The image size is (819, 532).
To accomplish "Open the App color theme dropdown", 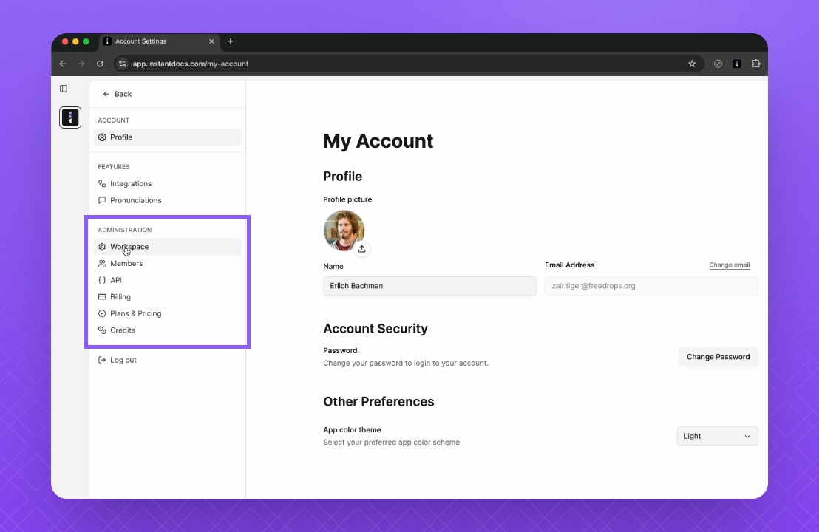I will (x=717, y=437).
